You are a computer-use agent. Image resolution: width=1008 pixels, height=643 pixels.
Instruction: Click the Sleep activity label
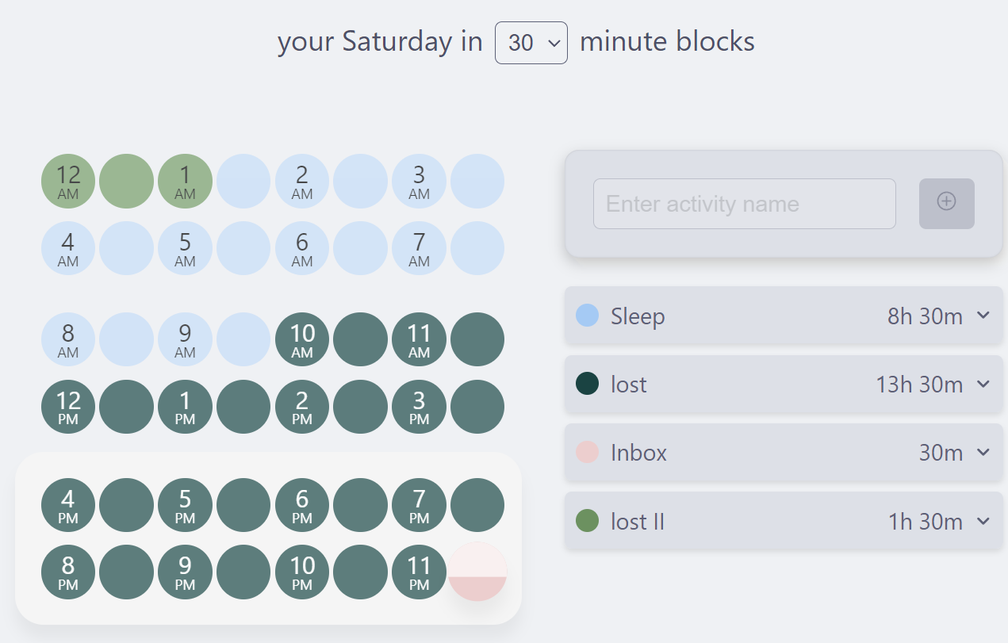click(638, 316)
